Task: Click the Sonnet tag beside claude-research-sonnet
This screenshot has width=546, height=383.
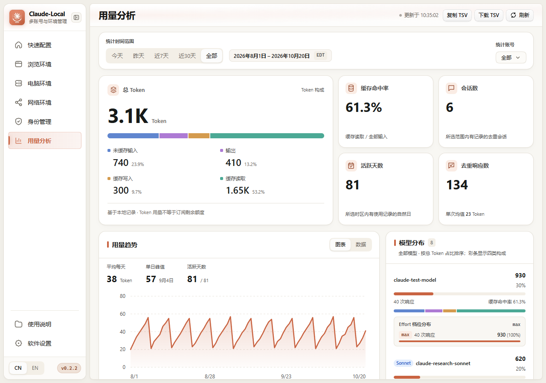Action: pyautogui.click(x=404, y=363)
